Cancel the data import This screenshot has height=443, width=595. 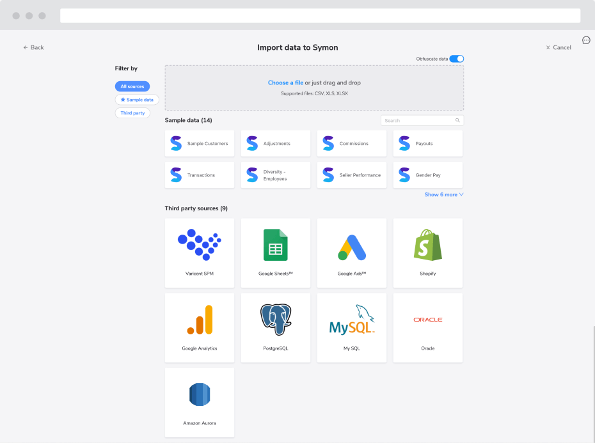click(559, 47)
